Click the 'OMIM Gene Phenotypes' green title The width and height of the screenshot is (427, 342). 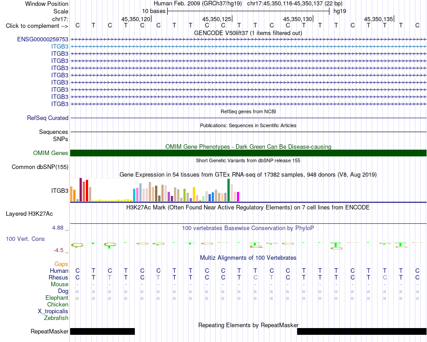point(248,147)
